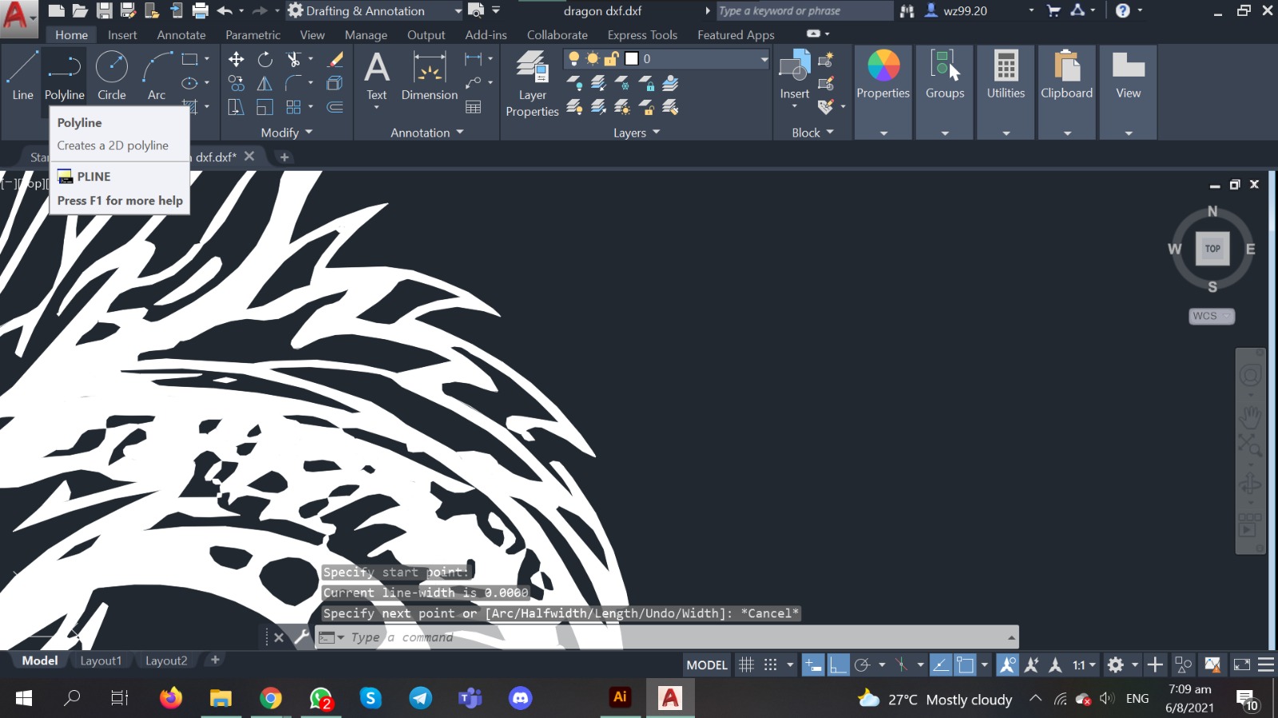Toggle dynamic input in status bar
Viewport: 1278px width, 718px height.
[813, 665]
